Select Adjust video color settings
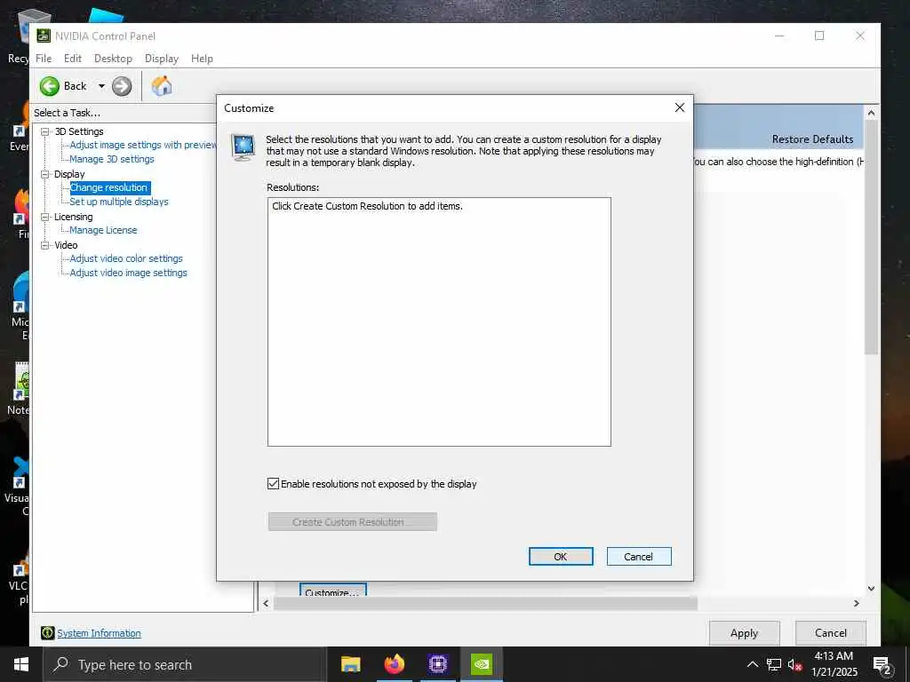The width and height of the screenshot is (910, 682). pos(126,258)
